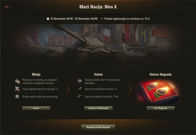
Task: Click the tank icon beside allowed vehicles
Action: click(x=79, y=97)
